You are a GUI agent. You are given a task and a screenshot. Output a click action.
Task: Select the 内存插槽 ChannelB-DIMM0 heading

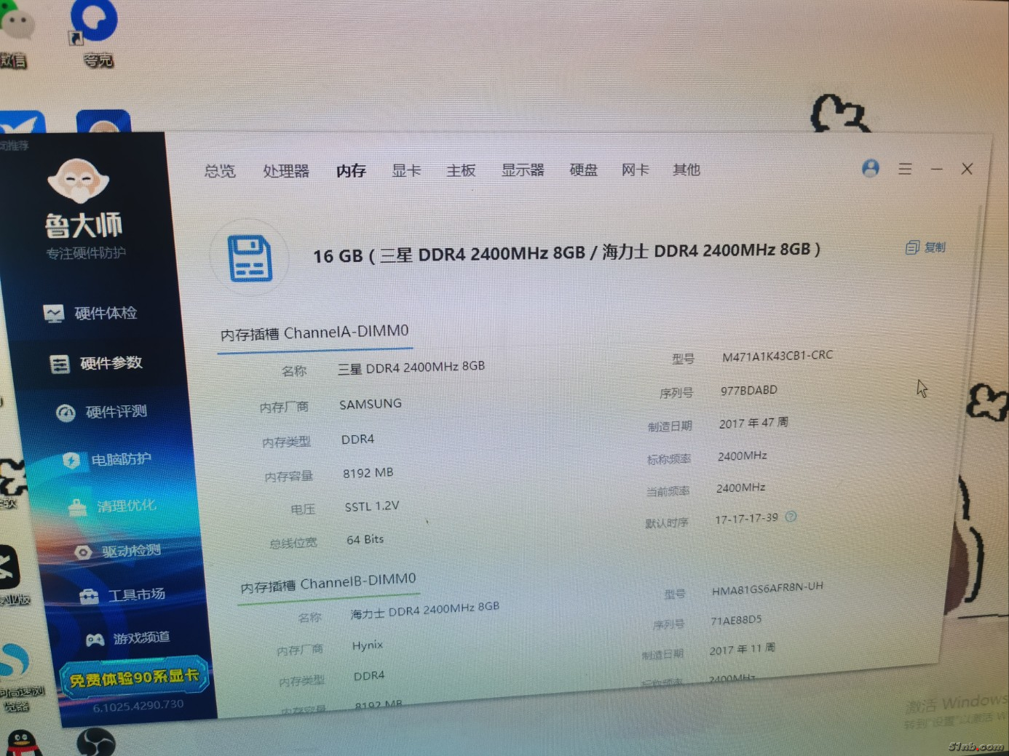pos(328,583)
